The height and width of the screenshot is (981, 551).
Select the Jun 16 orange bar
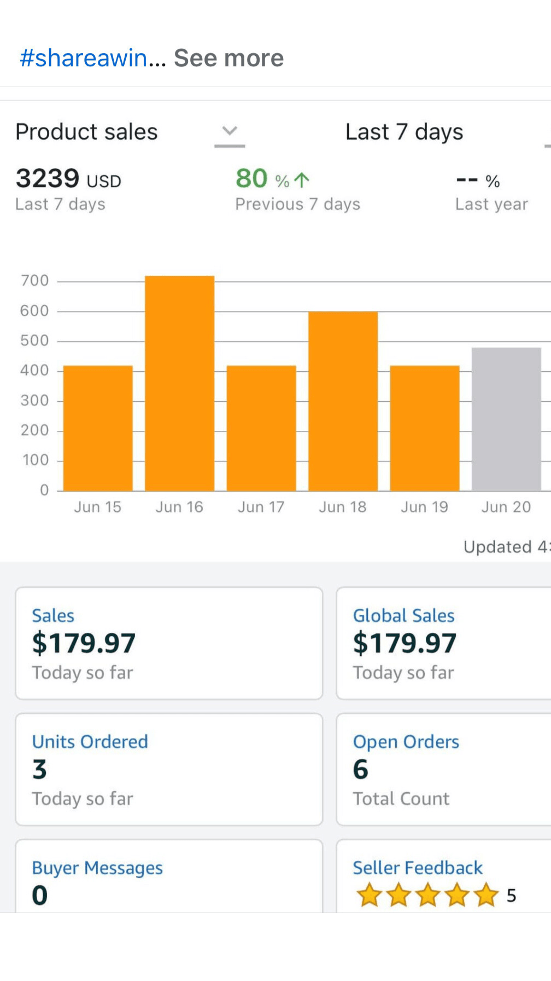179,383
